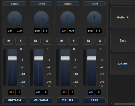Viewport: 135px width, 106px height.
Task: Click the 0 mark on BASS fader scale
Action: [101, 49]
